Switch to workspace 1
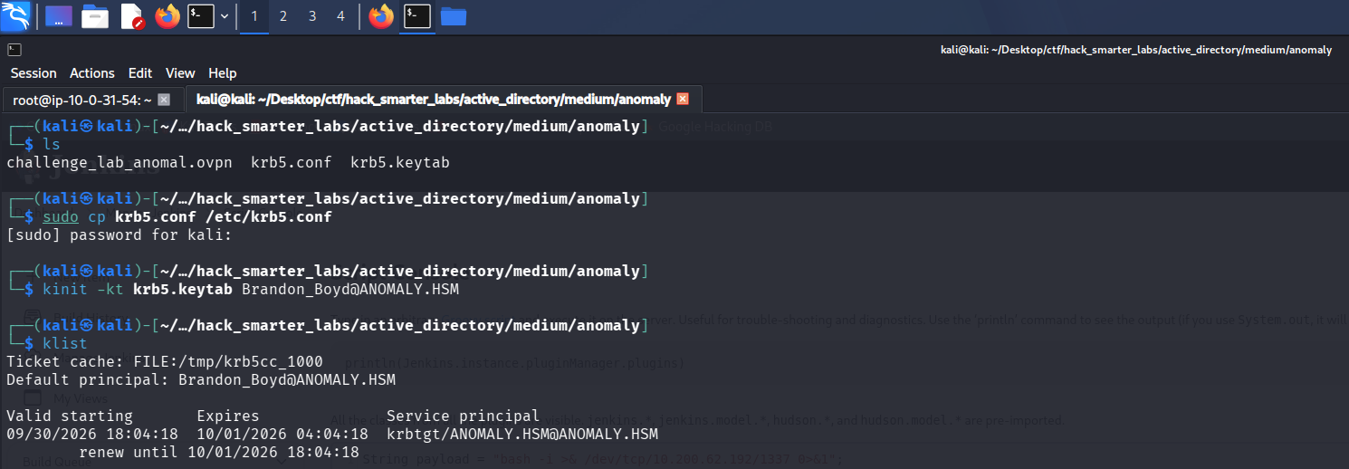The width and height of the screenshot is (1349, 469). [254, 16]
